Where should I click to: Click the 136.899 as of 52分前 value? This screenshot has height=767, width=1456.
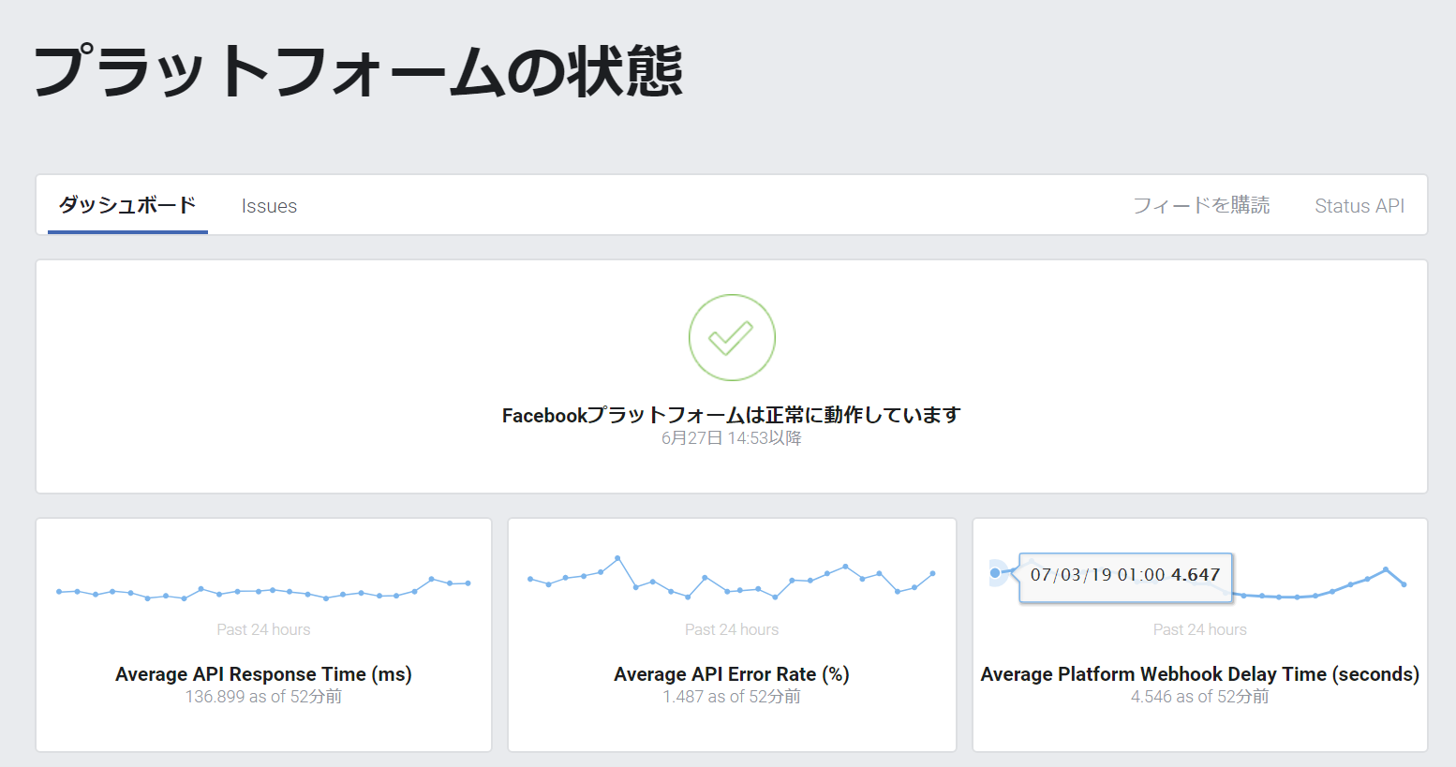[263, 697]
